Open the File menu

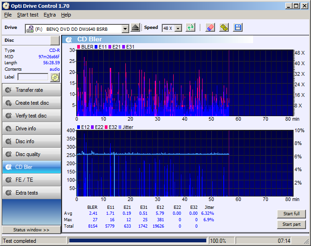[8, 15]
